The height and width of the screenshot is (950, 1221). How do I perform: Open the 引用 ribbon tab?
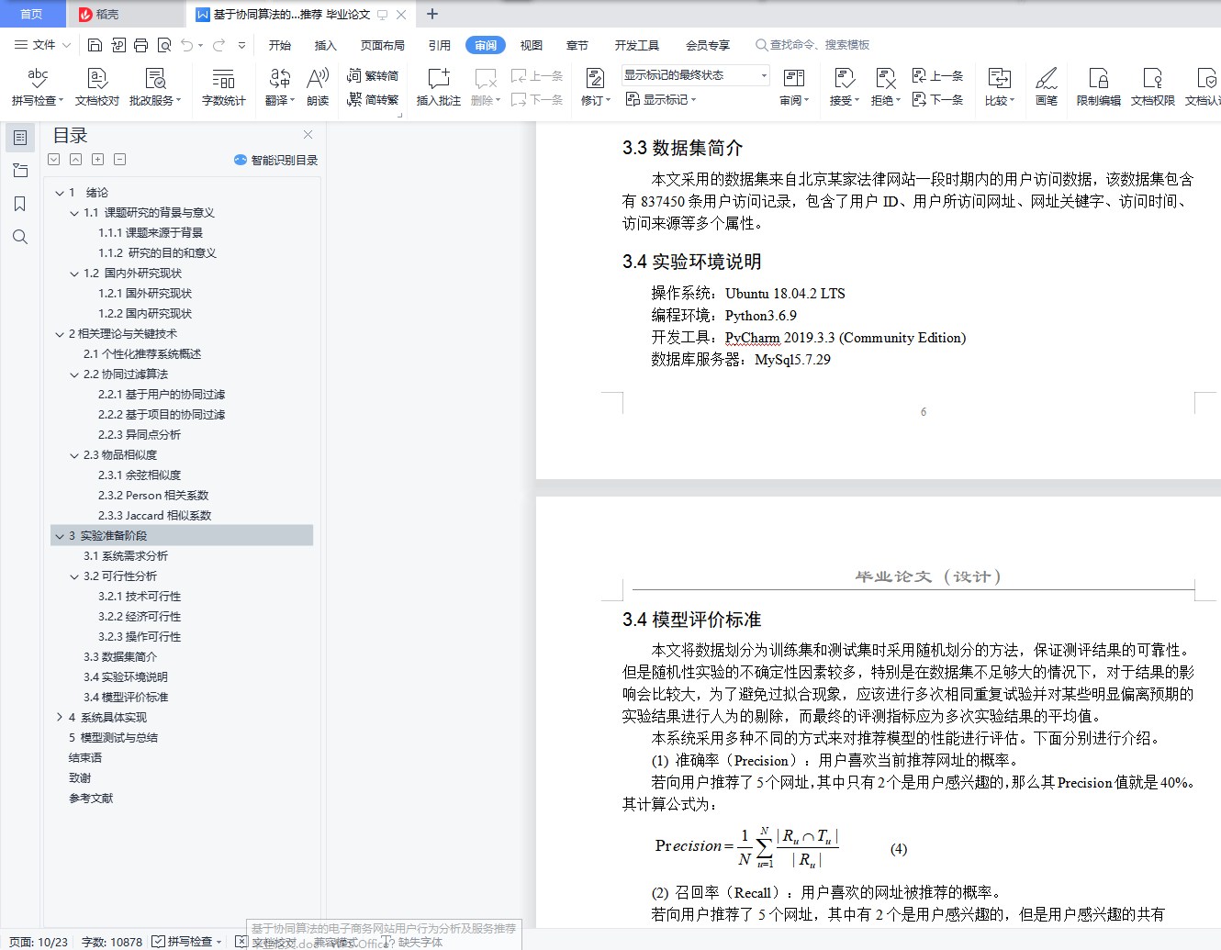point(440,45)
